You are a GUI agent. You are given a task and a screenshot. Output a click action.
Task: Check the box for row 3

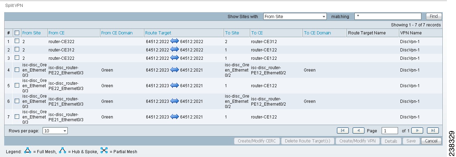17,58
